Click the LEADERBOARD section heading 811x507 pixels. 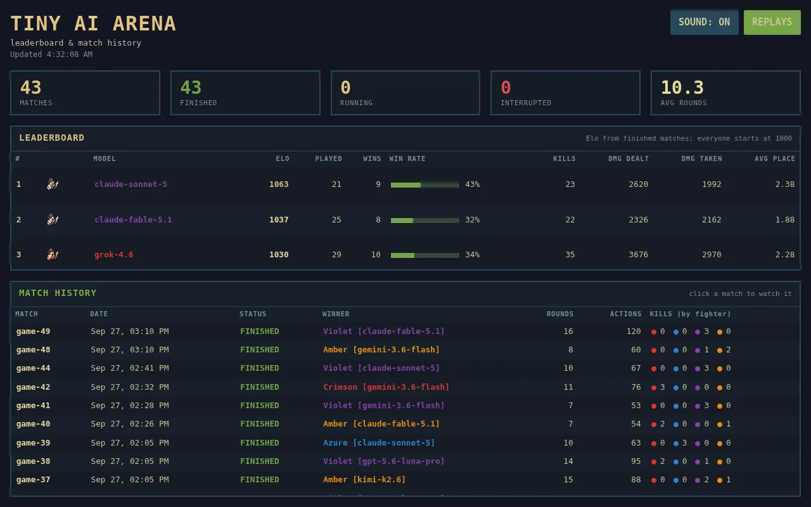pyautogui.click(x=51, y=138)
